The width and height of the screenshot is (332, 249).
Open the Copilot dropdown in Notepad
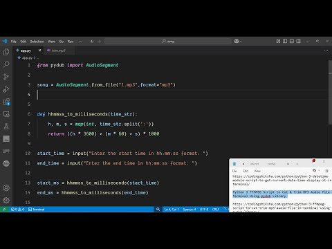(x=315, y=171)
